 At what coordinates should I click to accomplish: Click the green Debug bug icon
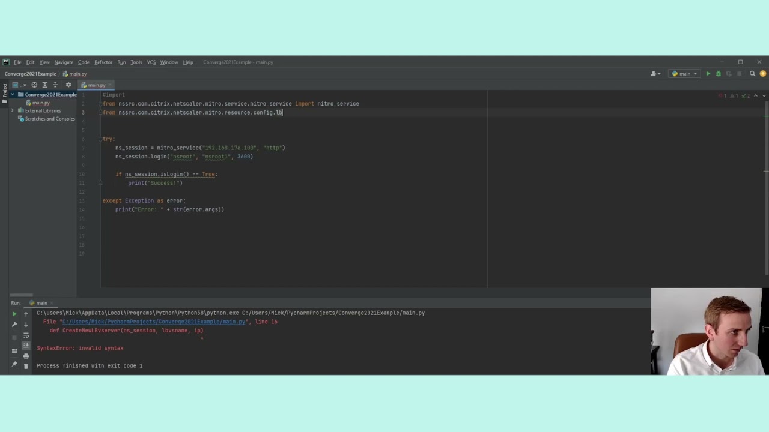[x=718, y=74]
